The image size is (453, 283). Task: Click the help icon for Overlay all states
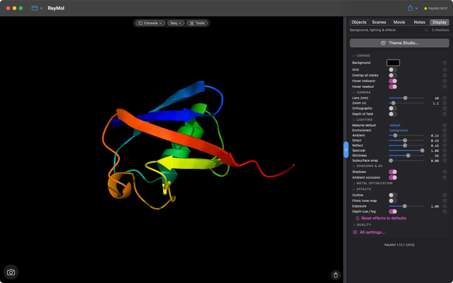tap(445, 75)
